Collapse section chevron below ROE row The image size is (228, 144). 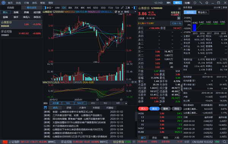(205, 73)
